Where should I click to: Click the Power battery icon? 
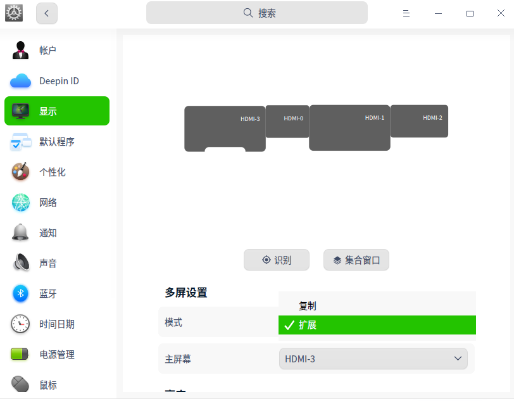point(20,354)
